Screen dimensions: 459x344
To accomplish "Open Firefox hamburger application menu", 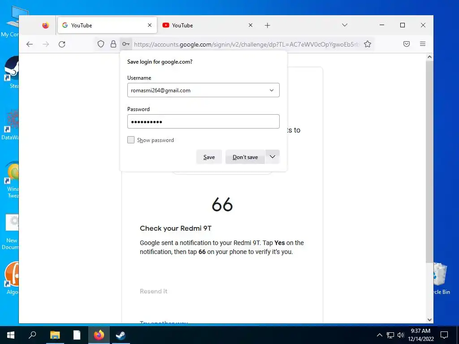I will point(423,44).
